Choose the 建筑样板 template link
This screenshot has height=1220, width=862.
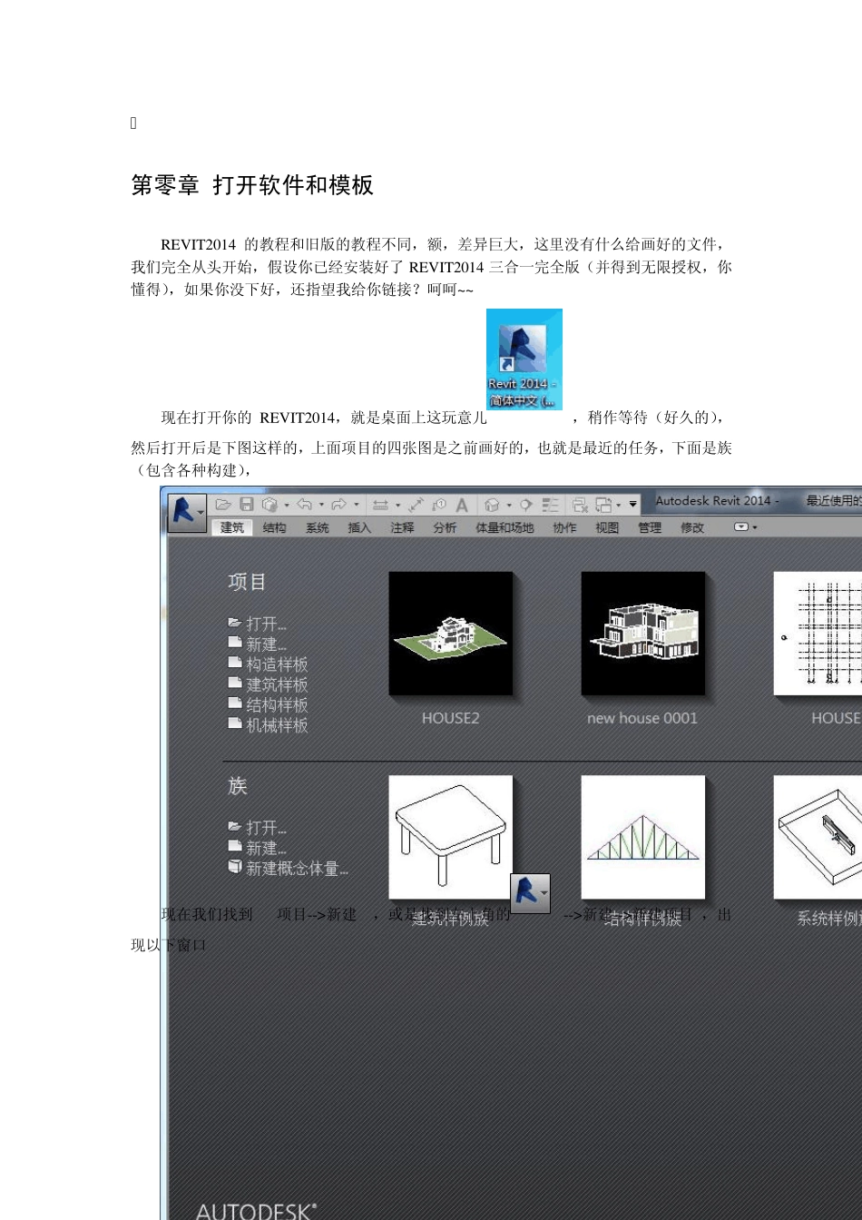tap(277, 684)
